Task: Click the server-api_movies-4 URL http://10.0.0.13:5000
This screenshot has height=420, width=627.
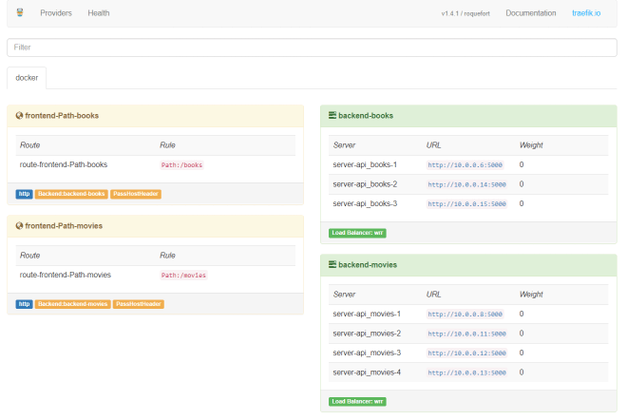Action: (466, 372)
